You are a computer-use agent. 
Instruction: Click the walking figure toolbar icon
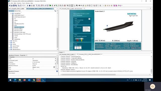click(52, 6)
